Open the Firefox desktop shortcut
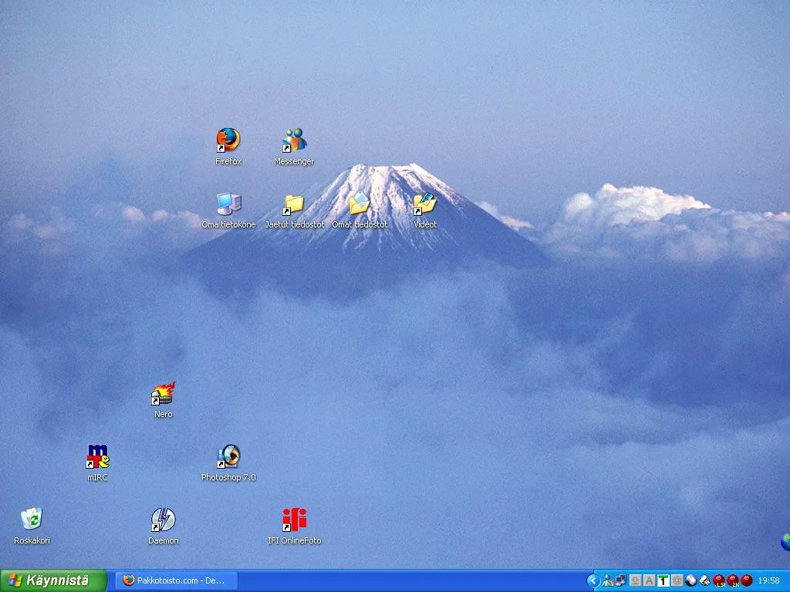Viewport: 790px width, 592px height. 228,140
